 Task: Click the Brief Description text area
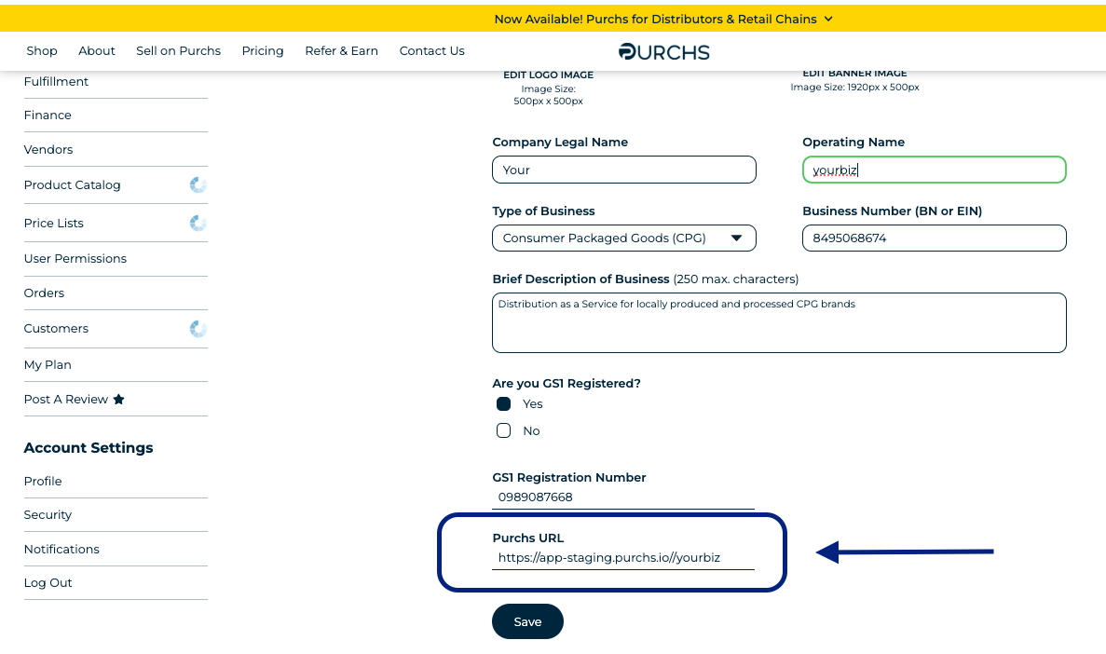click(x=778, y=323)
